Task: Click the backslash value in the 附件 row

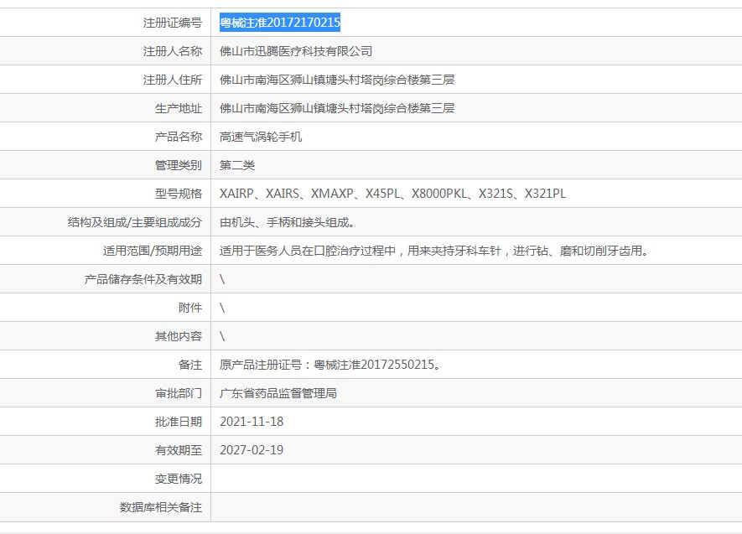Action: pos(222,308)
